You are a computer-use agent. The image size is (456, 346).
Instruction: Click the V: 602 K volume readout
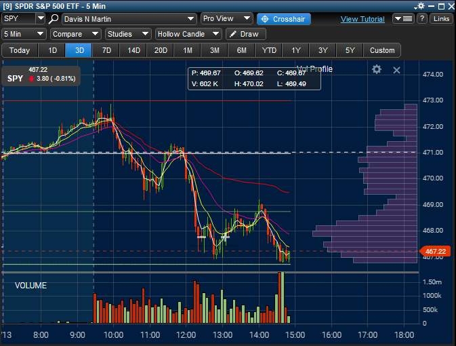[205, 84]
